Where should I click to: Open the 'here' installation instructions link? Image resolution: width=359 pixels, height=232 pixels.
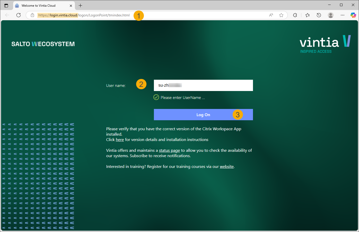coord(120,140)
